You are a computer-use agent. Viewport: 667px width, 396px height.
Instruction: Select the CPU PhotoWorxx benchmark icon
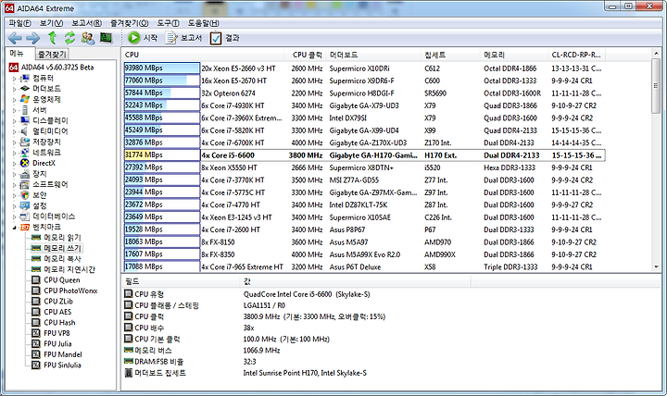coord(36,291)
